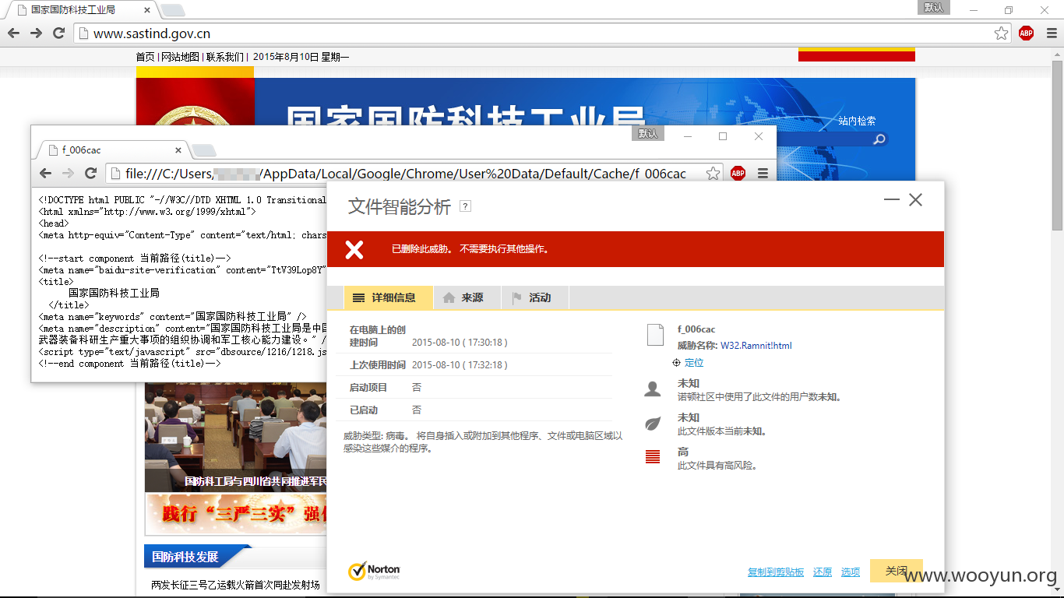Close the 国家国防科技工业局 tab
The height and width of the screenshot is (598, 1064).
(146, 10)
